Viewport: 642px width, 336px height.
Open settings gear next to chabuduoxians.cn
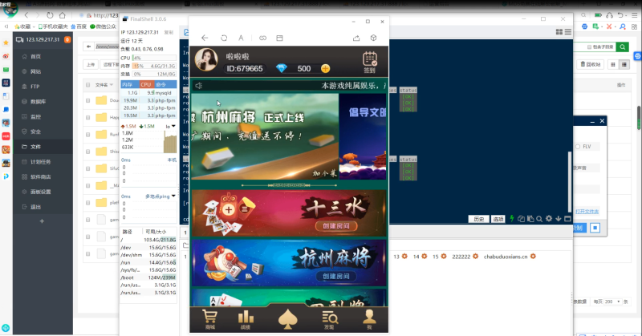click(x=533, y=256)
